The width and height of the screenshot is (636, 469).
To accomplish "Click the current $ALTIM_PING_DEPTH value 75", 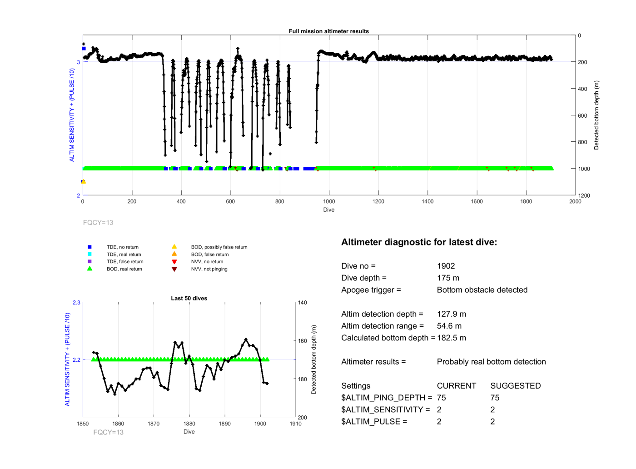I will (442, 398).
